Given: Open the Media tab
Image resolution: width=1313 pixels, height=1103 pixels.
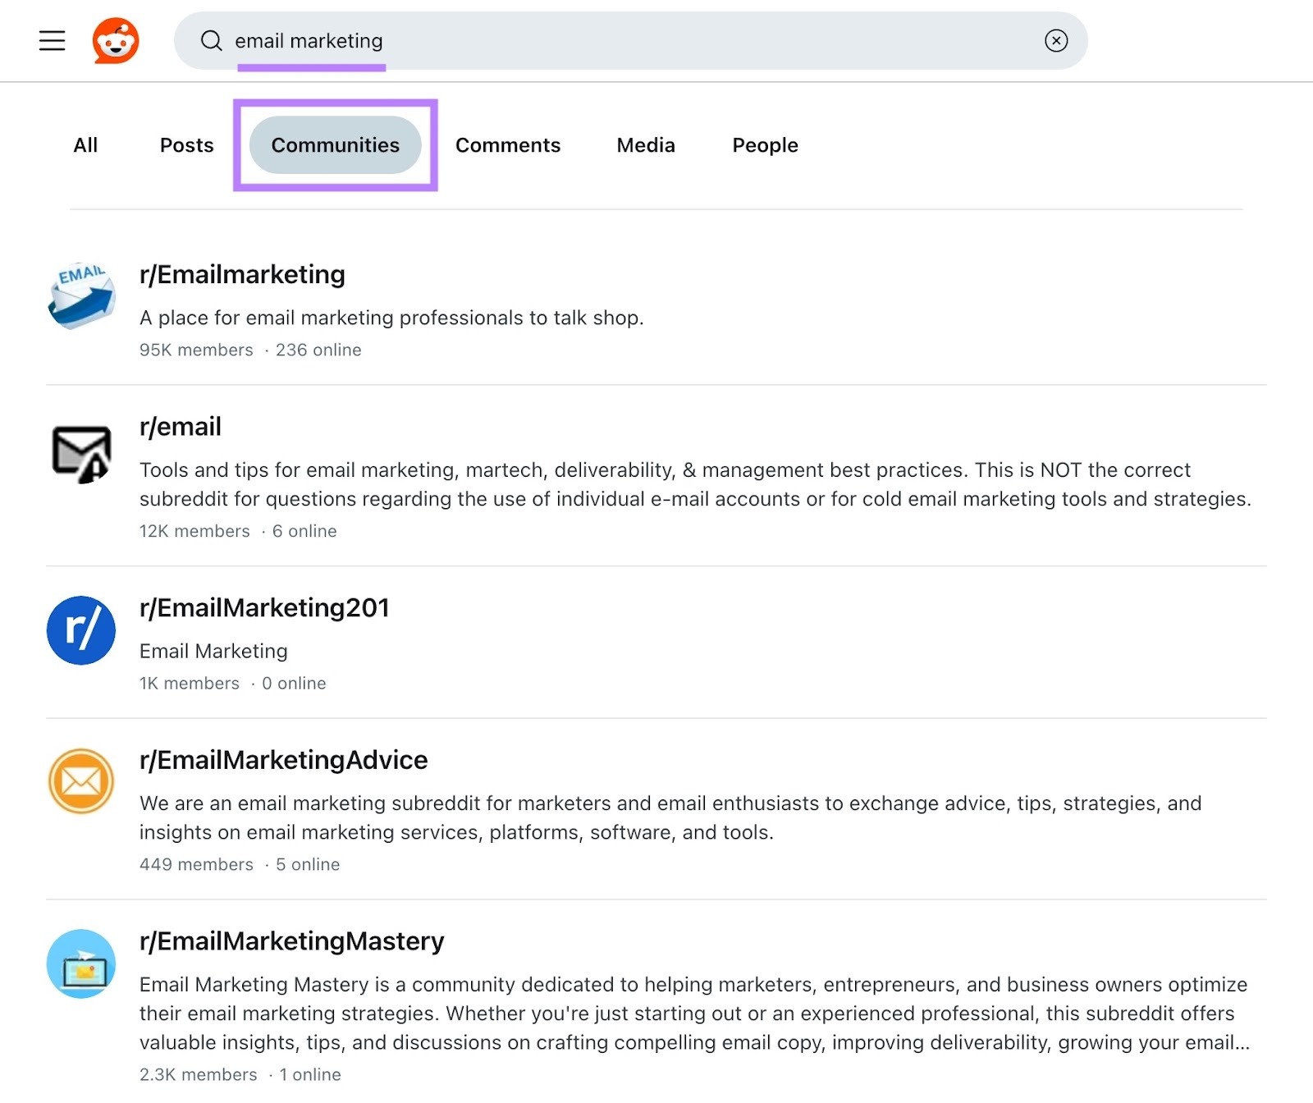Looking at the screenshot, I should click(645, 144).
